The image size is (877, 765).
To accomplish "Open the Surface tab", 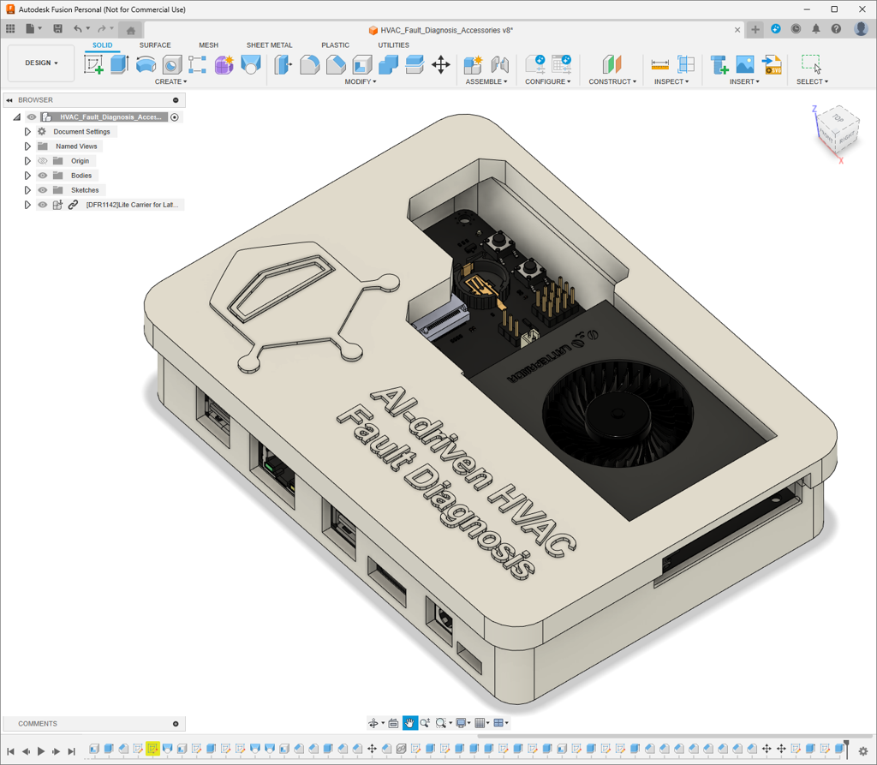I will [x=155, y=45].
